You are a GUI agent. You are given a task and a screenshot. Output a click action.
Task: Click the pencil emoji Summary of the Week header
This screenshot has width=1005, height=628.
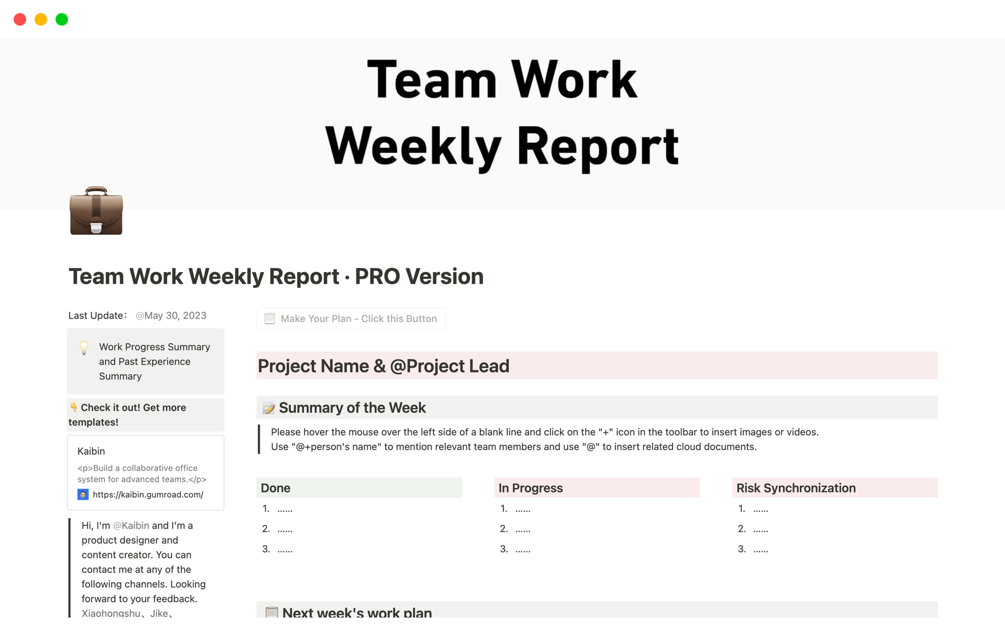pos(267,408)
